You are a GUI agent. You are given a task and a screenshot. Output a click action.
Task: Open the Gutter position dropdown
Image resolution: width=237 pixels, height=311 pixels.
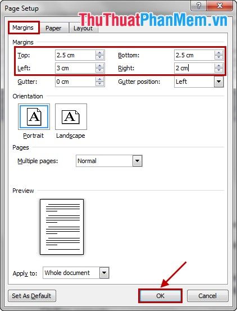(x=218, y=82)
